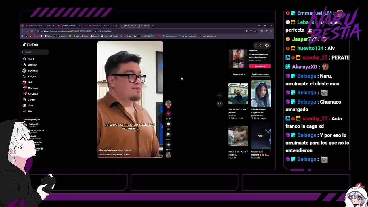
Task: Open the Patricio FR followed account
Action: pos(33,125)
